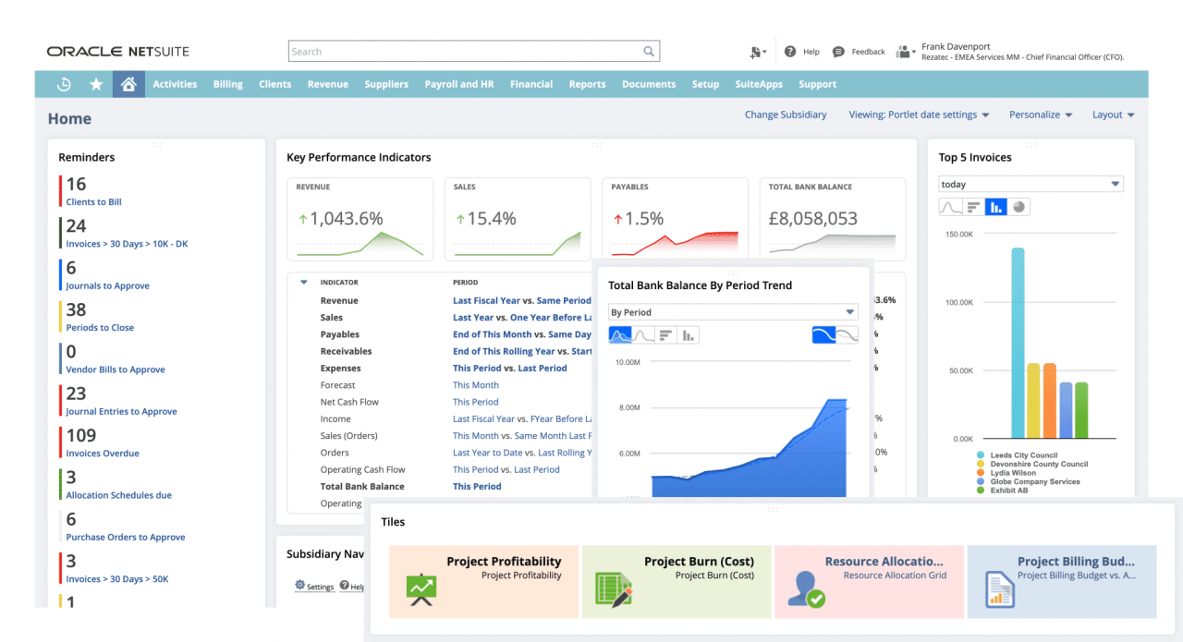Image resolution: width=1183 pixels, height=642 pixels.
Task: Select the pie chart view for Top 5 Invoices
Action: [x=1018, y=206]
